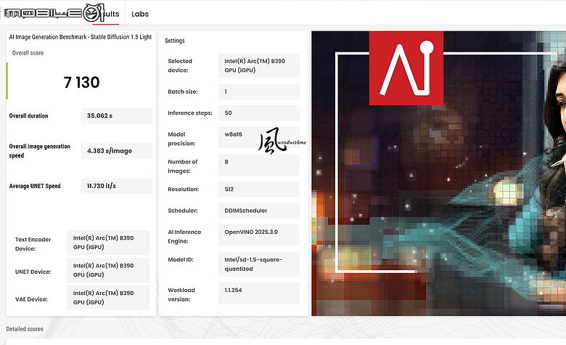Click the AI Inference Engine value OpenVINO 2025.3.0
Image resolution: width=566 pixels, height=345 pixels.
pyautogui.click(x=259, y=235)
